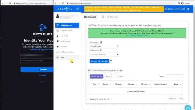Screen dimensions: 195x110
Task: Reload the Battle.net browser page
Action: [x=10, y=3]
